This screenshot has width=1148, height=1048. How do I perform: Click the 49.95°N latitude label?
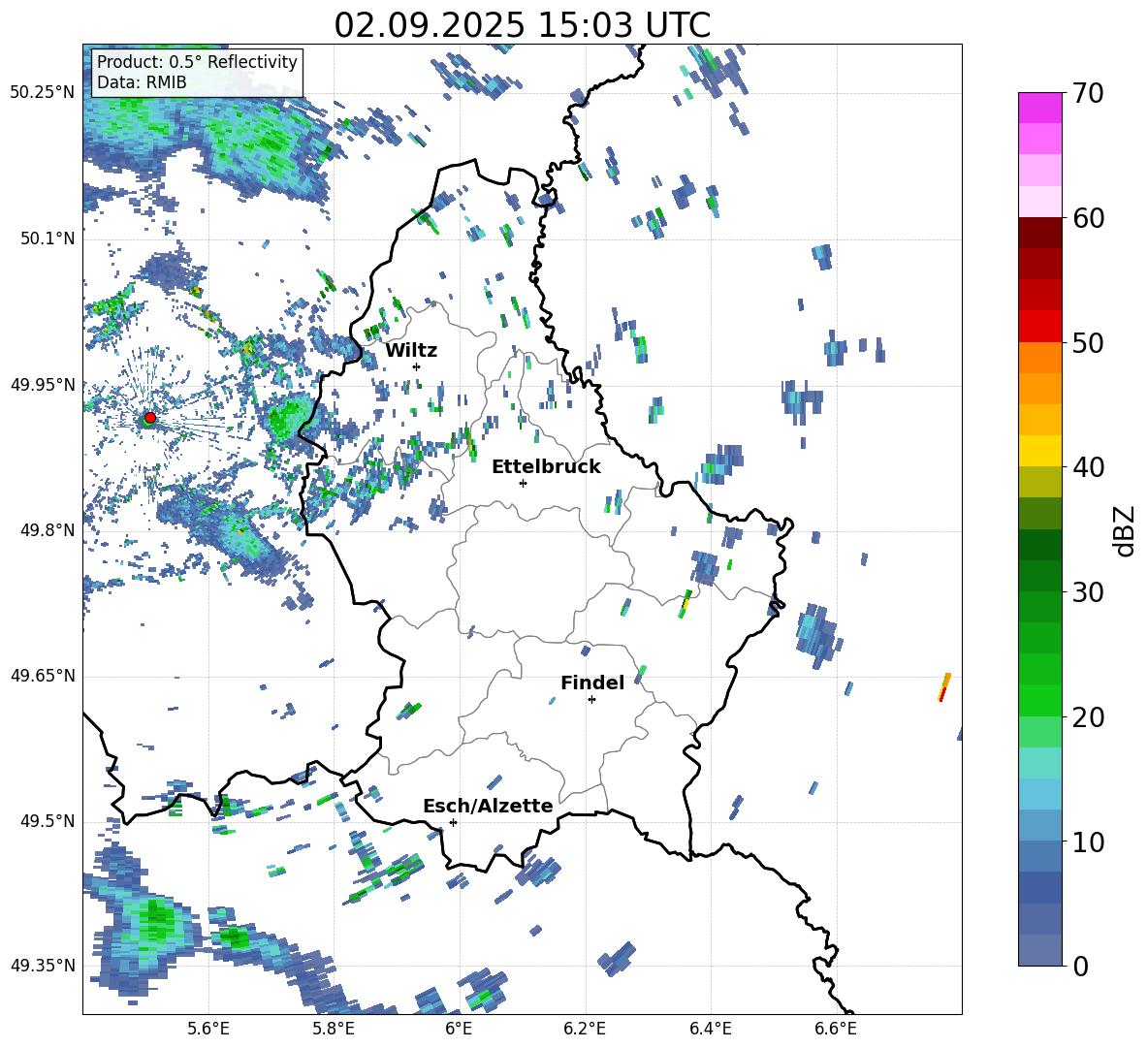point(43,385)
